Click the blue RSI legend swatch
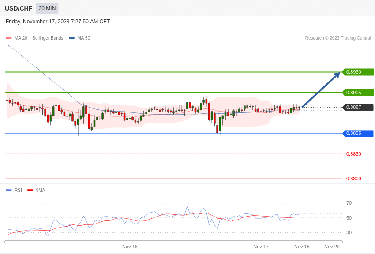 9,190
